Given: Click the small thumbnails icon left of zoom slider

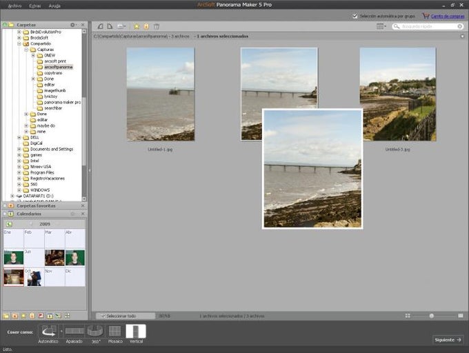Looking at the screenshot, I should (408, 316).
